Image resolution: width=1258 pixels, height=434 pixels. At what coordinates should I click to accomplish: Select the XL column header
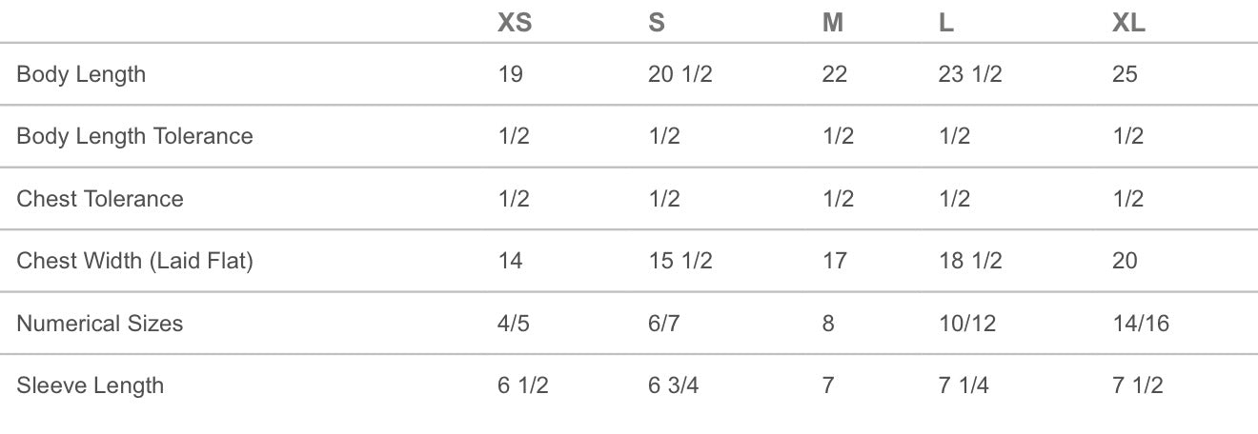(x=1128, y=23)
